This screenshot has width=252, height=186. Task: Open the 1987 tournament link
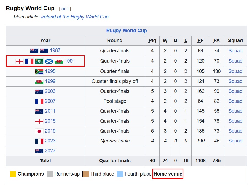click(55, 50)
